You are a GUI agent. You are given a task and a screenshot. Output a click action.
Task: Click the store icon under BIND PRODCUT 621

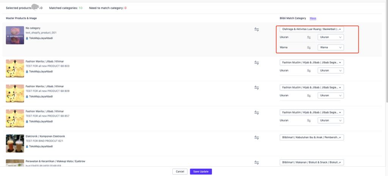[x=27, y=147]
